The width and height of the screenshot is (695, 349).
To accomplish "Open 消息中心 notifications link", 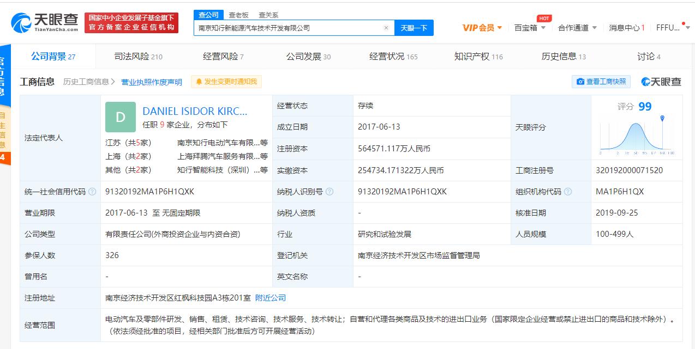I will click(x=627, y=28).
